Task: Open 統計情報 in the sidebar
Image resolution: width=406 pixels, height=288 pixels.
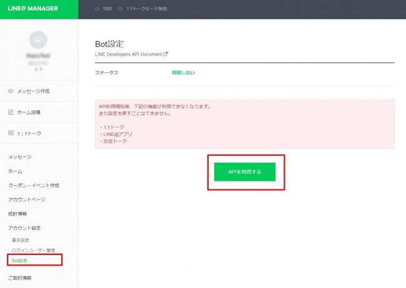Action: click(17, 214)
